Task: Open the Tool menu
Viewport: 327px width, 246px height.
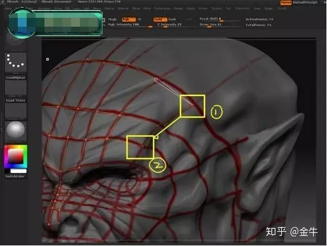Action: point(228,8)
